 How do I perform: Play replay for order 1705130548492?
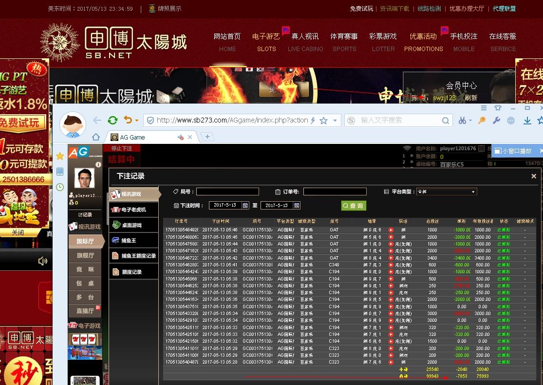click(x=391, y=230)
